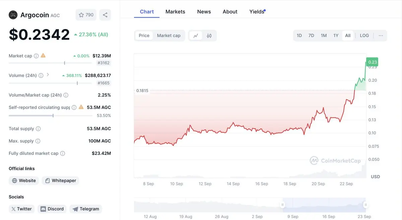
Task: Open Max. supply info icon
Action: coord(38,141)
